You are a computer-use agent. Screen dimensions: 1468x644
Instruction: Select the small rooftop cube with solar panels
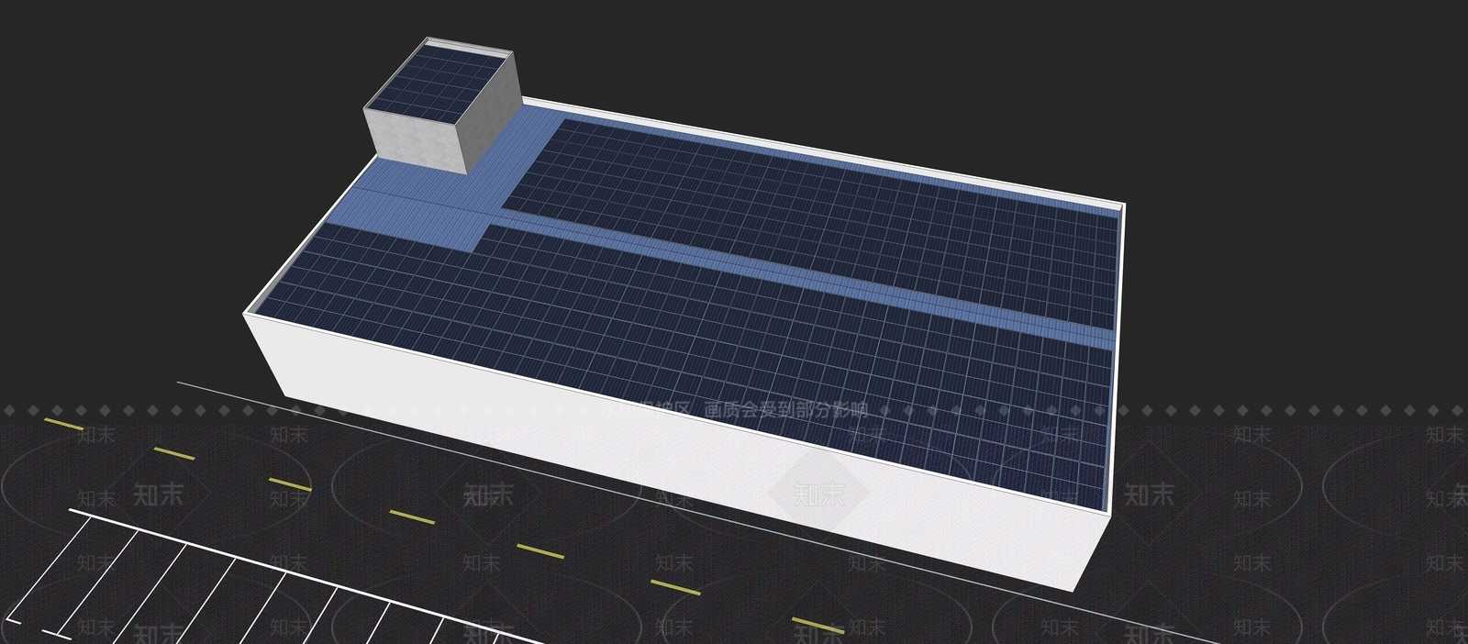tap(442, 105)
